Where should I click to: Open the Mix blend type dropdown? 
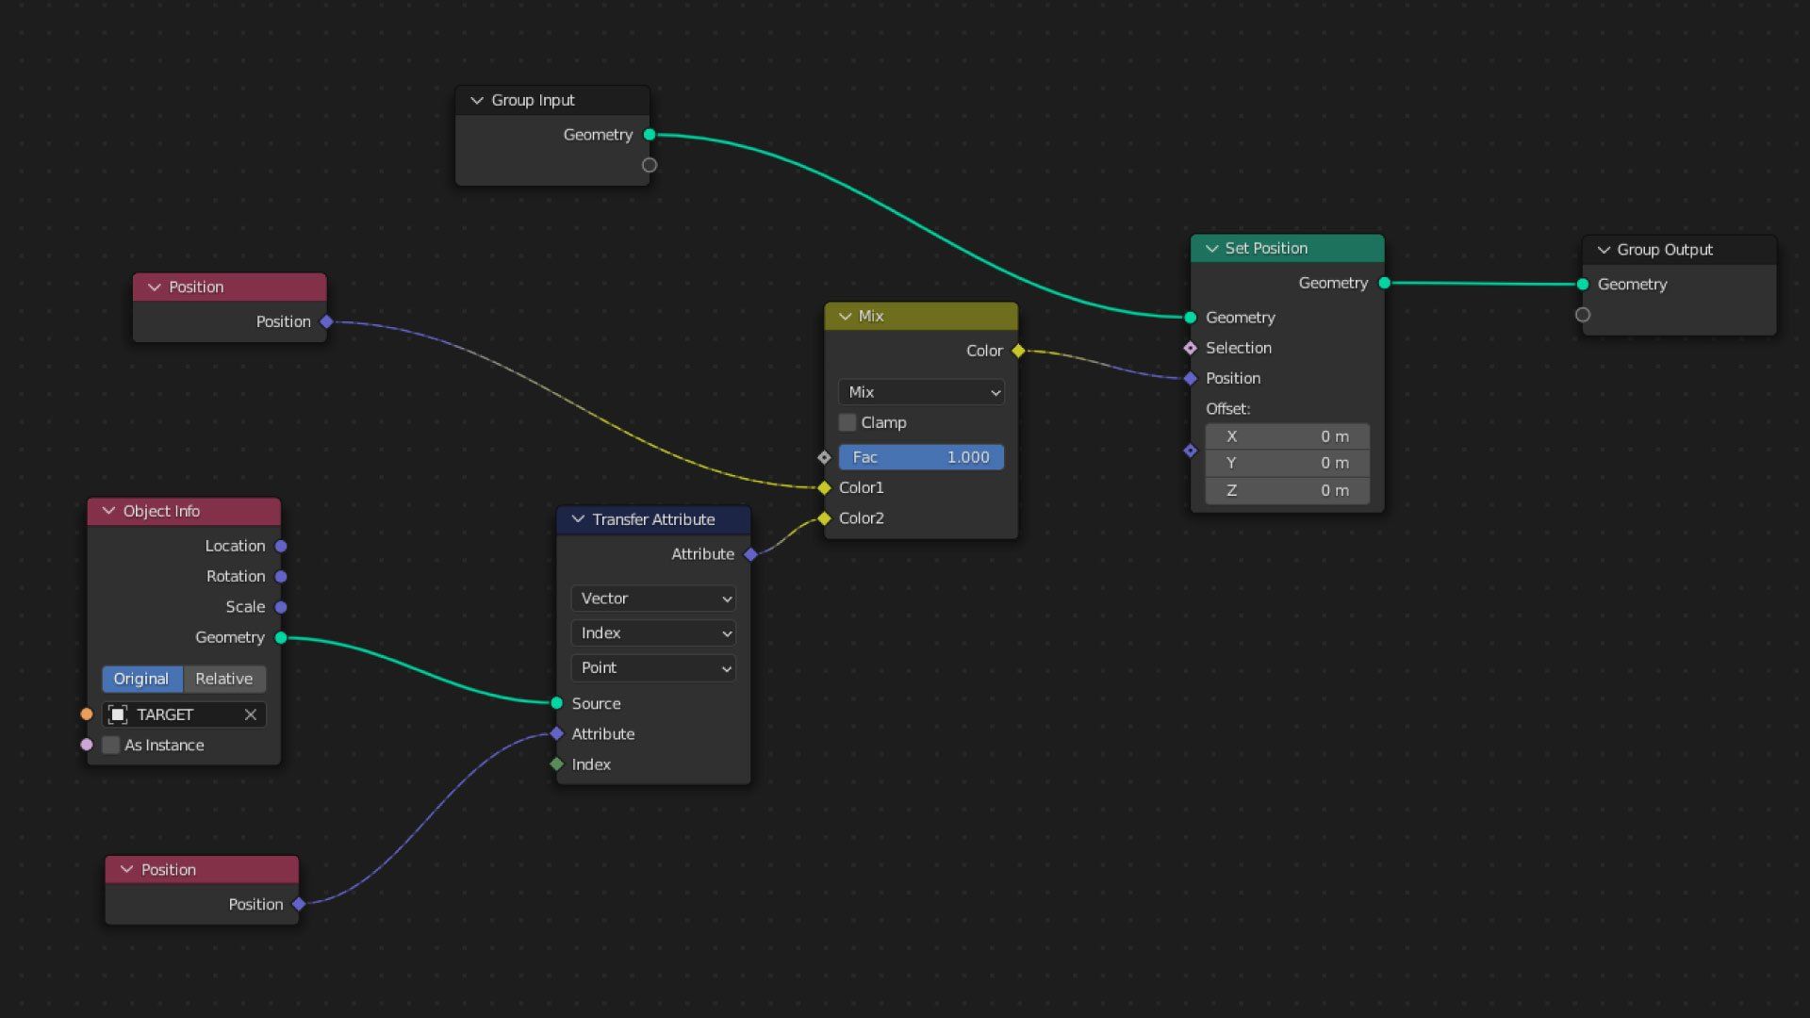tap(921, 392)
